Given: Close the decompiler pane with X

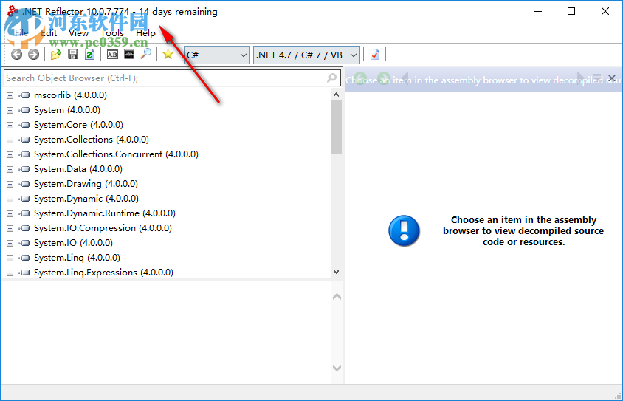Looking at the screenshot, I should point(612,78).
